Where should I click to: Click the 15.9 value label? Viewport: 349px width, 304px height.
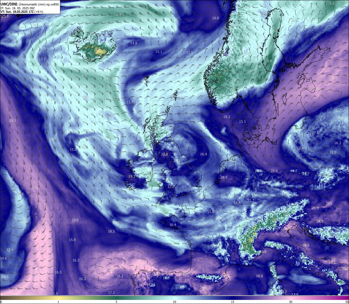coord(72,240)
